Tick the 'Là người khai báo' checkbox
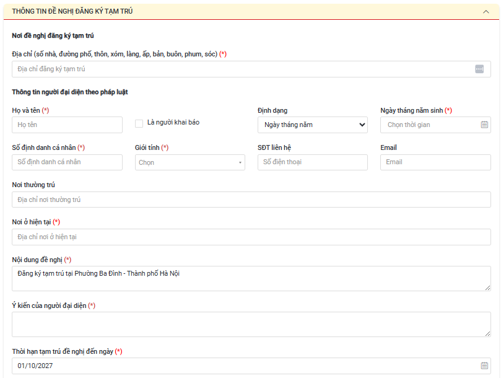 pyautogui.click(x=139, y=123)
